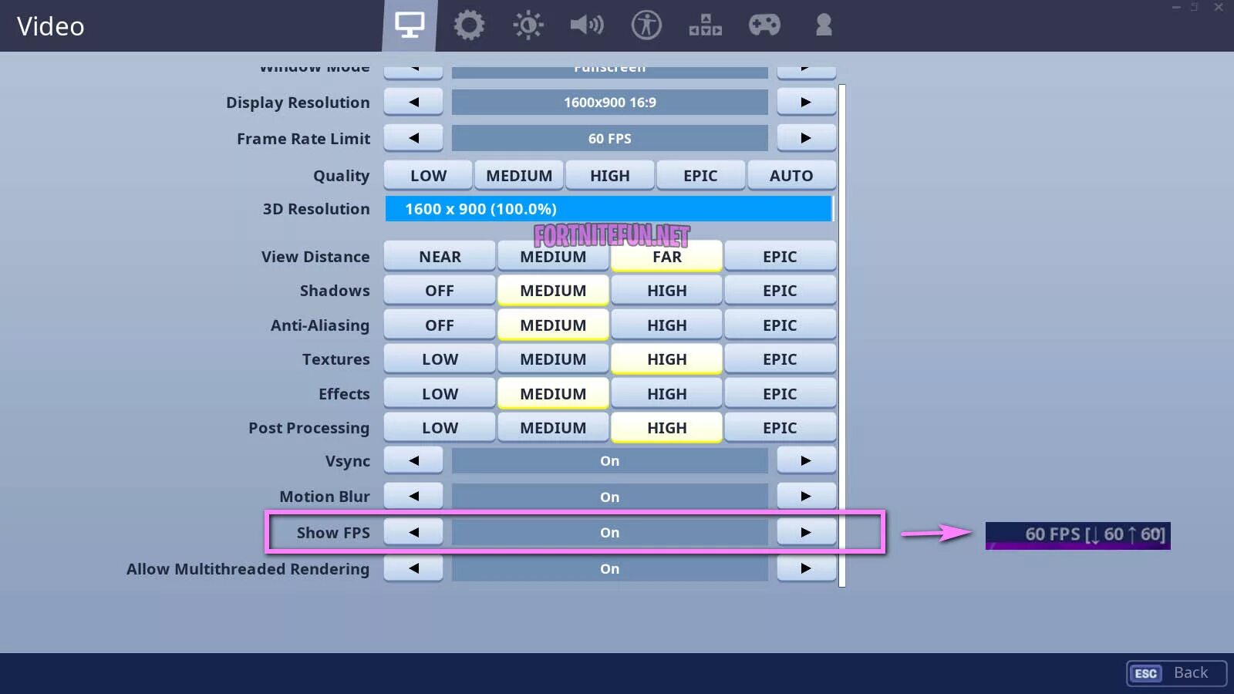The image size is (1234, 694).
Task: Turn Anti-Aliasing OFF
Action: coord(440,325)
